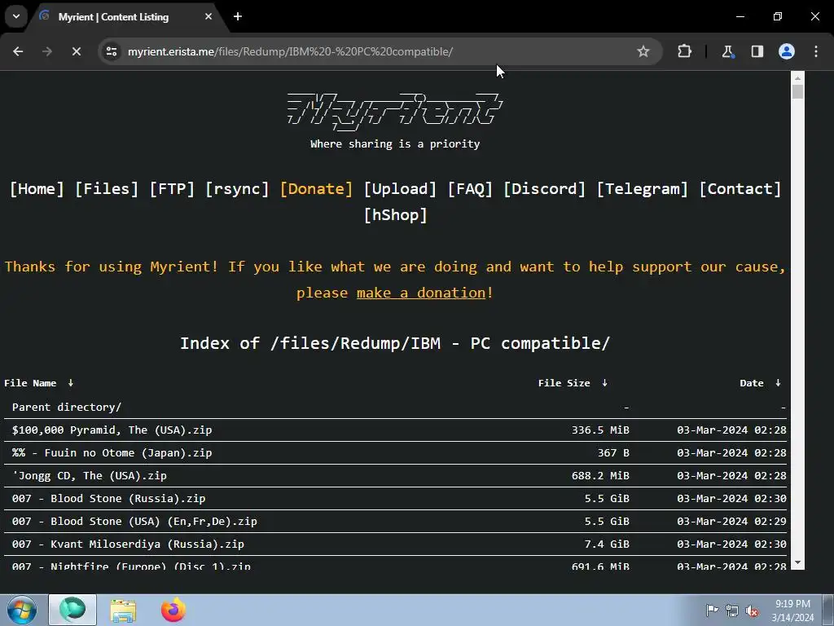
Task: Sort by Date arrow
Action: pos(778,383)
